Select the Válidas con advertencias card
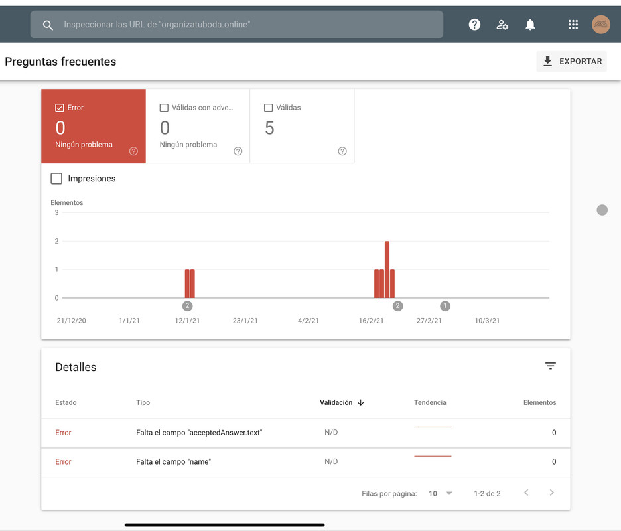The image size is (621, 531). coord(198,126)
